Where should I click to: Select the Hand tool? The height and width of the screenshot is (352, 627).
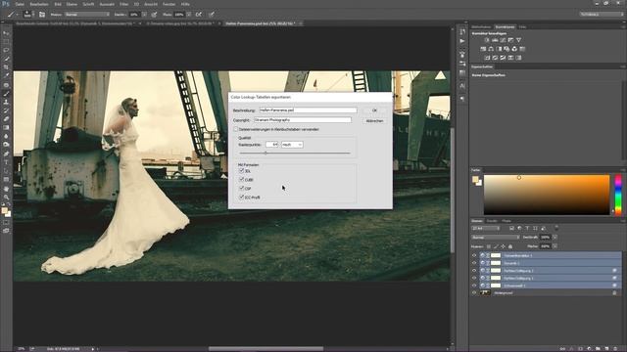[6, 189]
